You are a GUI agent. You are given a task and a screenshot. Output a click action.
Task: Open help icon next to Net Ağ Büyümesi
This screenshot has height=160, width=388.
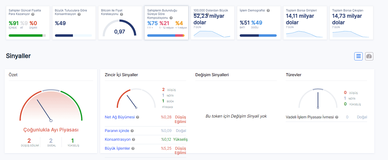138,117
